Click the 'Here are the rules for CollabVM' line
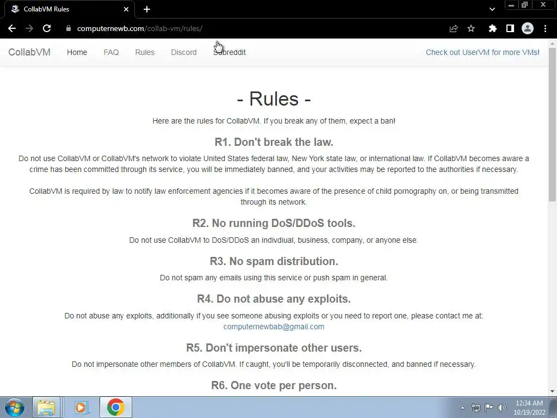Viewport: 557px width, 418px height. [274, 121]
